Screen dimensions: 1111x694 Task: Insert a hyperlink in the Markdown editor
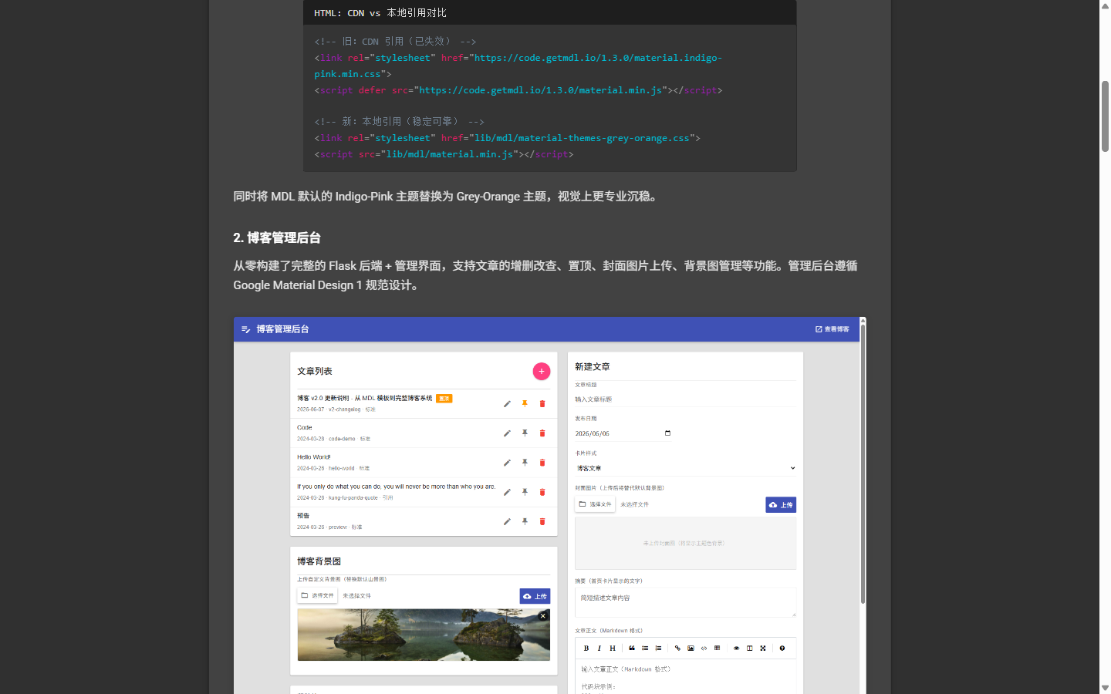677,649
